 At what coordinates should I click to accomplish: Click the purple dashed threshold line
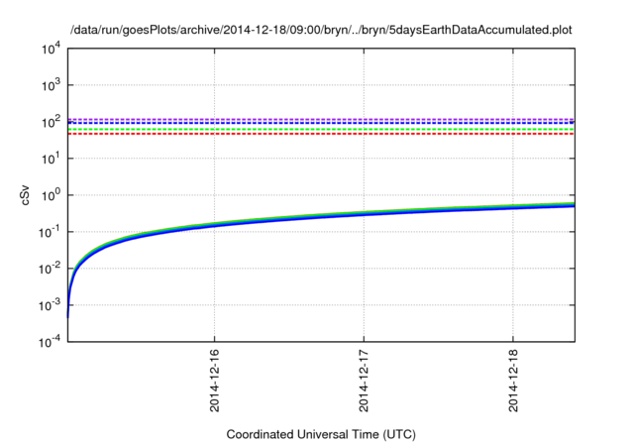click(321, 119)
